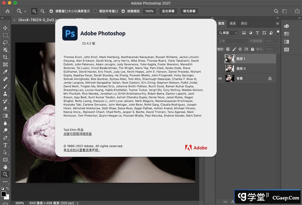Screen dimensions: 302x205
Task: Hide the 背景 layer with eye icon
Action: click(220, 79)
